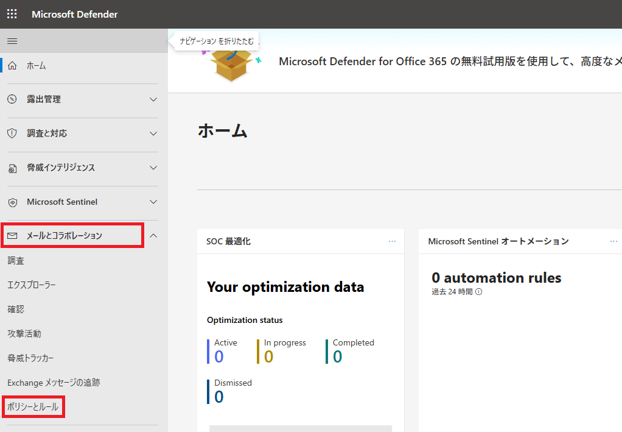Click info icon beside 過去 24 時間
This screenshot has height=432, width=622.
(x=479, y=292)
